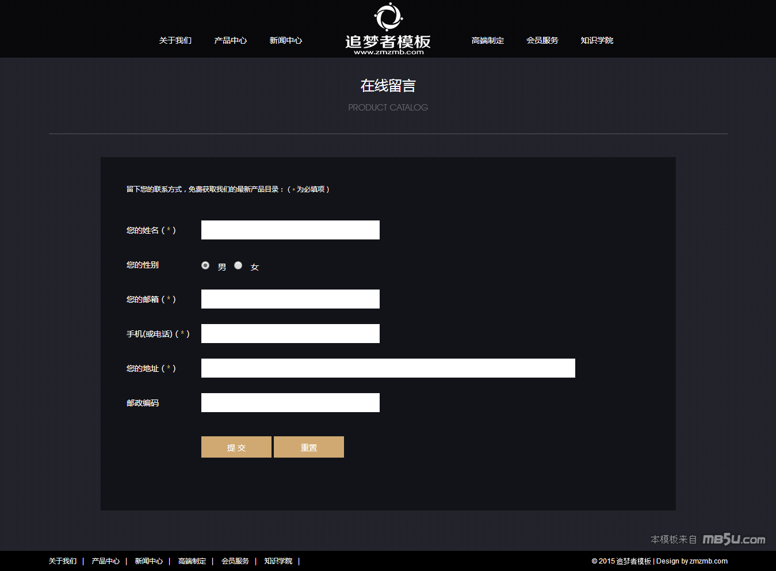Focus the 您的姓名 name input field
This screenshot has height=571, width=776.
(x=290, y=230)
